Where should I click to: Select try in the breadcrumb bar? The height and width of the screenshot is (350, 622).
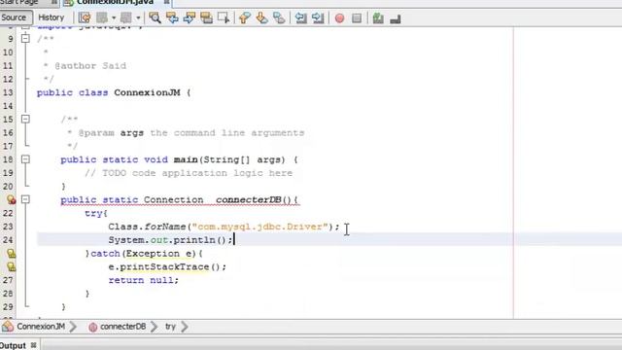coord(170,327)
